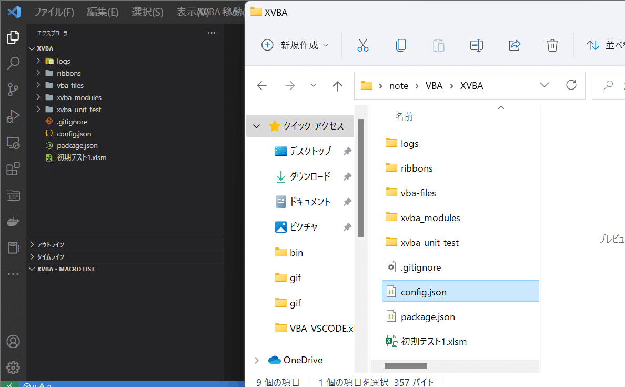
Task: Cut the selected file with the scissors icon
Action: click(x=363, y=45)
